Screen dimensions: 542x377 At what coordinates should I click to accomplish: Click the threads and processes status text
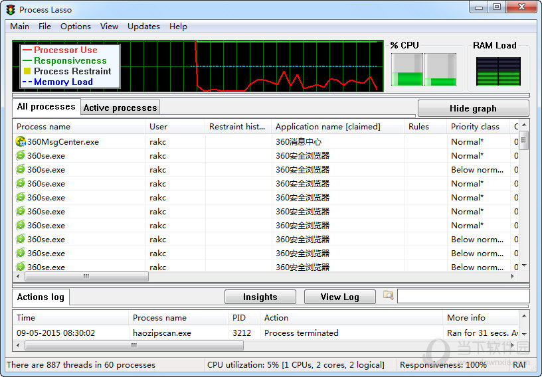point(81,365)
